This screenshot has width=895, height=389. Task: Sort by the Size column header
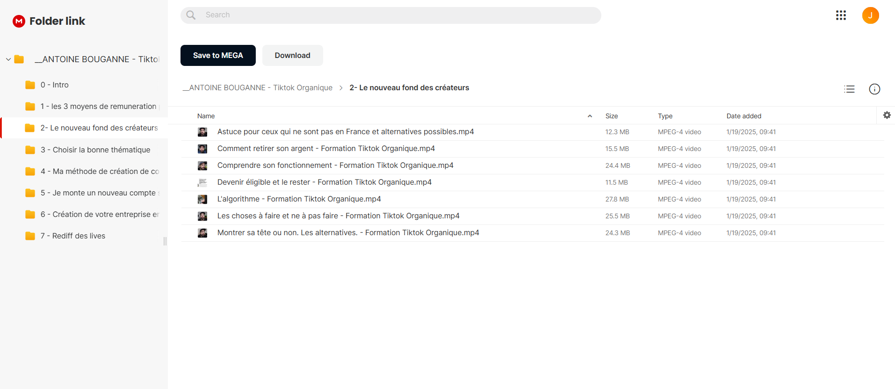[612, 116]
